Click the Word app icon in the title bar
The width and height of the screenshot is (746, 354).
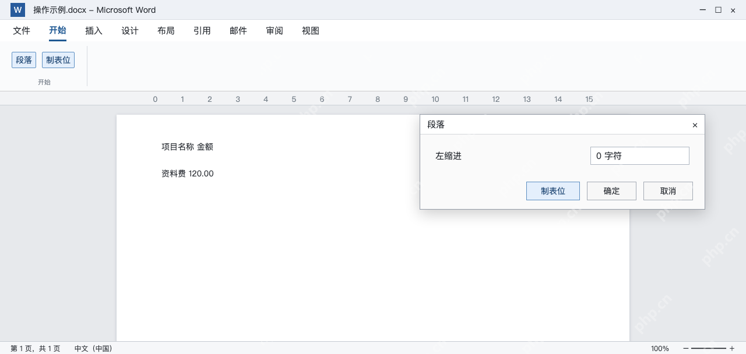tap(17, 10)
